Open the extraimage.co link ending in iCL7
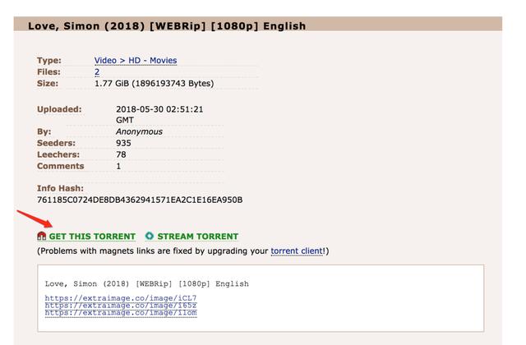Screen dimensions: 526x345 pyautogui.click(x=121, y=297)
